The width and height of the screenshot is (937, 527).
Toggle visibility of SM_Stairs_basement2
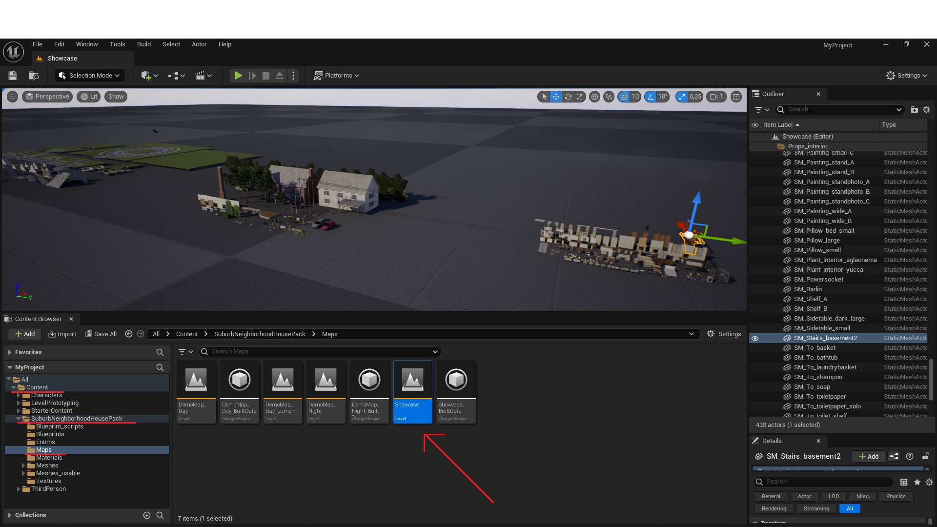755,338
